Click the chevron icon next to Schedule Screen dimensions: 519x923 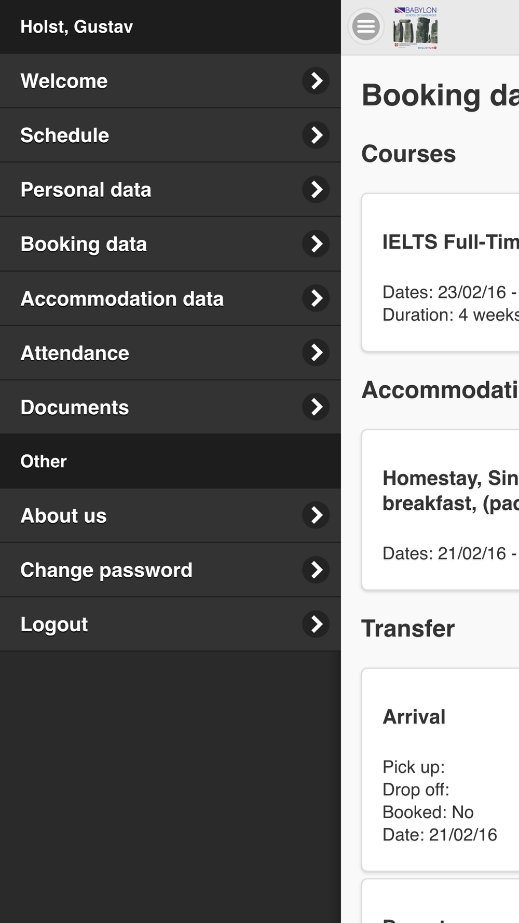[316, 135]
